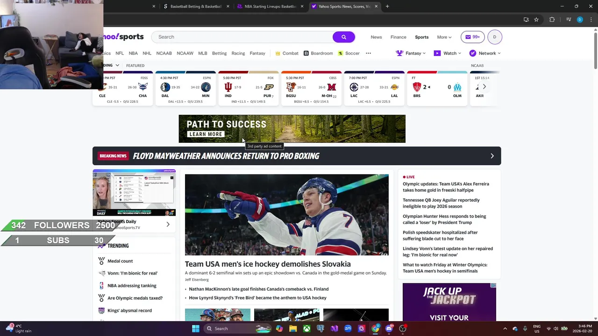Click the install app icon in address bar

coord(526,20)
